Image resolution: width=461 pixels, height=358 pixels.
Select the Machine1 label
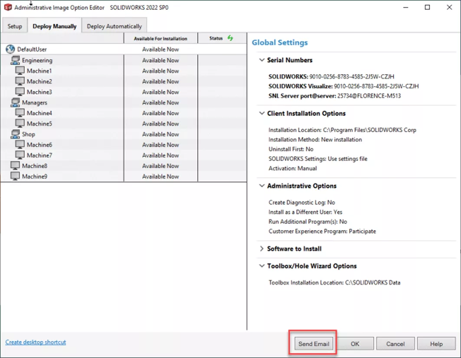[x=39, y=71]
